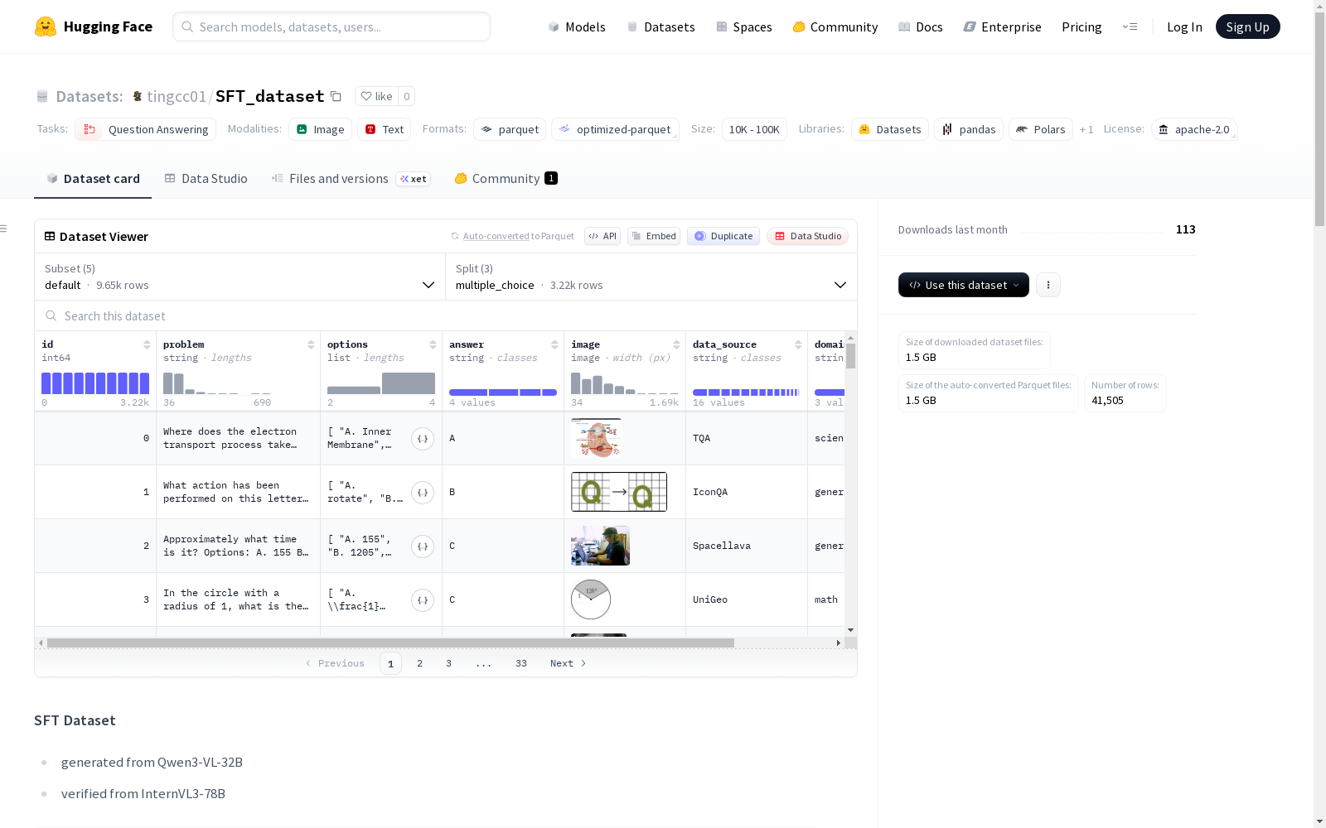This screenshot has width=1326, height=828.
Task: Copy the dataset name with the copy icon
Action: point(336,96)
